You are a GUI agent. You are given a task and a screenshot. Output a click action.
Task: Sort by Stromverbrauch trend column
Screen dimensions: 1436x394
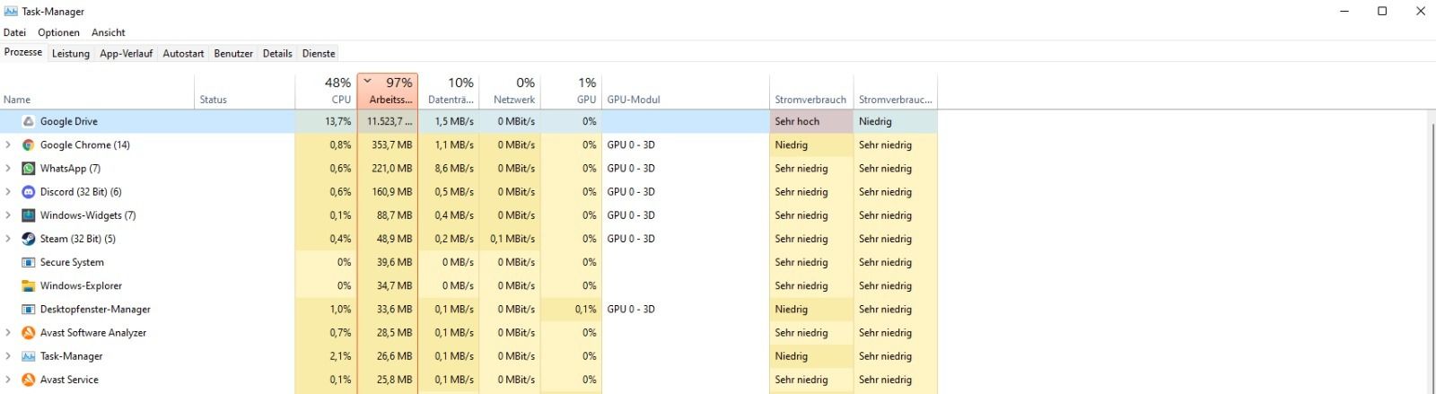click(x=895, y=92)
